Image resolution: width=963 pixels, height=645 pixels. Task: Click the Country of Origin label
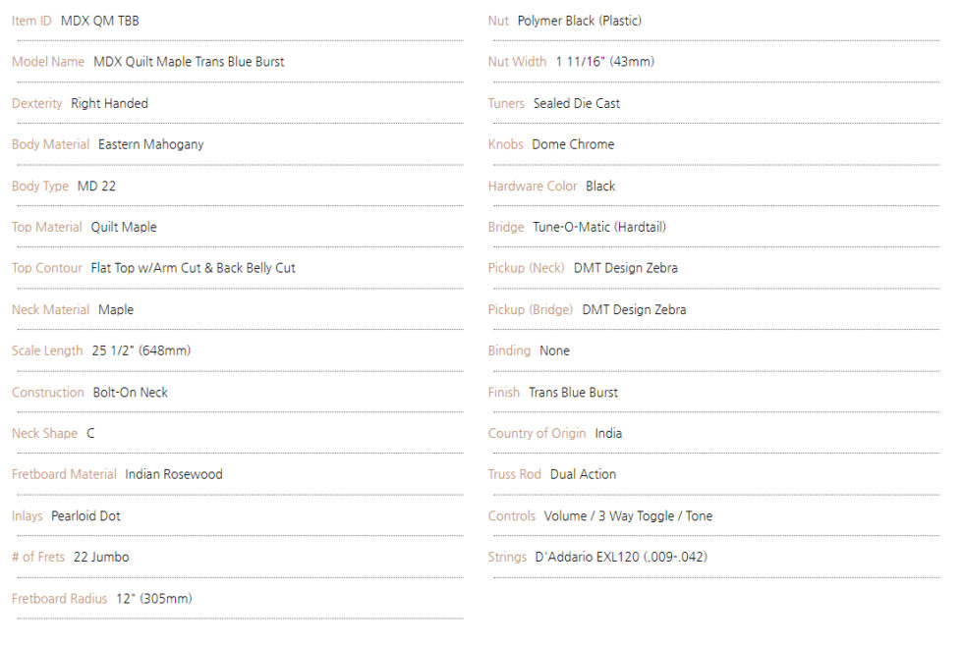tap(537, 433)
